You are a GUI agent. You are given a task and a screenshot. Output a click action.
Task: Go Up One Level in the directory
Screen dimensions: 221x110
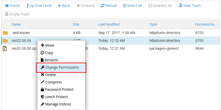[39, 6]
